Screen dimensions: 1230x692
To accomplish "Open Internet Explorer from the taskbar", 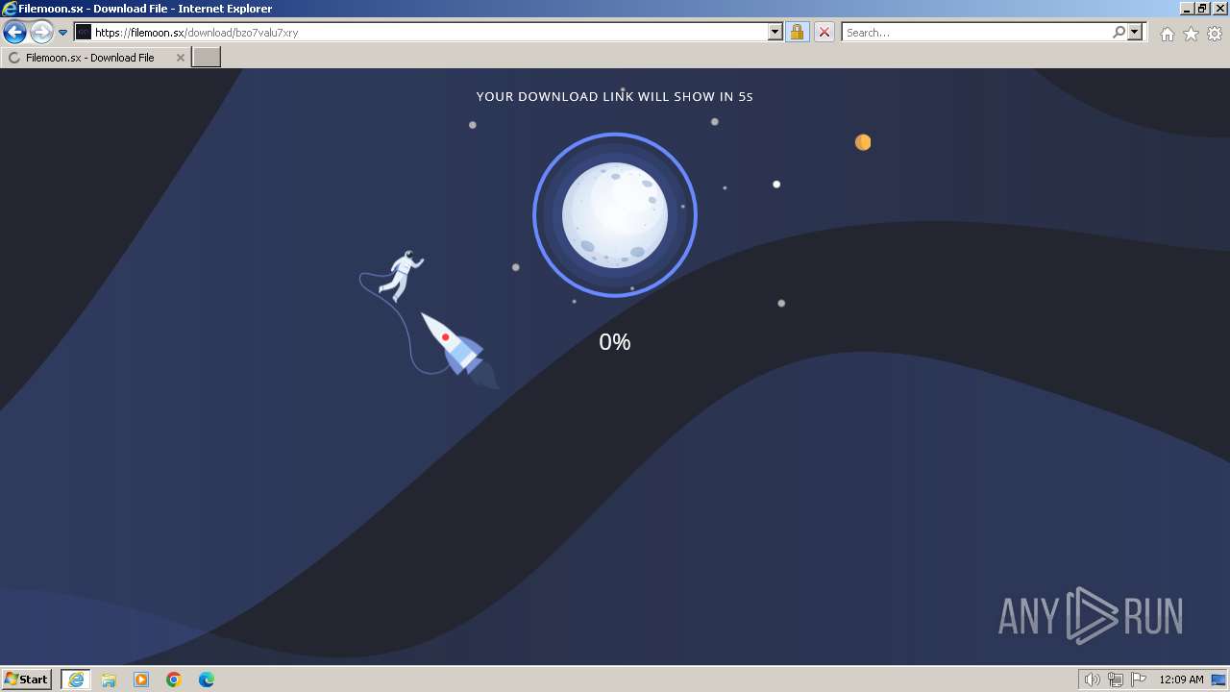I will [x=76, y=680].
